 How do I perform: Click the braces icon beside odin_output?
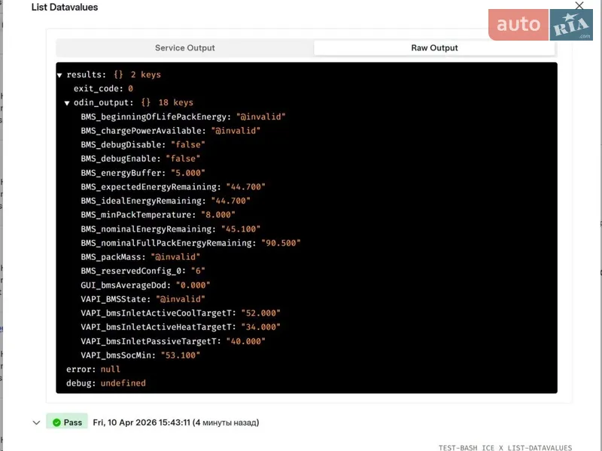click(x=146, y=103)
